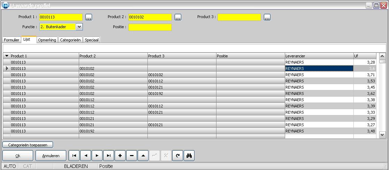This screenshot has width=389, height=170.
Task: Click the Product 2 input field
Action: (150, 17)
